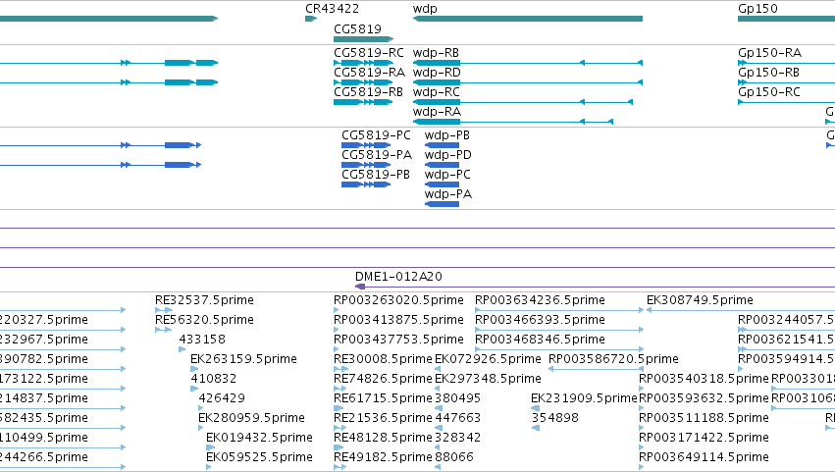This screenshot has height=472, width=835.
Task: Open EK231909.5prime
Action: tap(584, 398)
